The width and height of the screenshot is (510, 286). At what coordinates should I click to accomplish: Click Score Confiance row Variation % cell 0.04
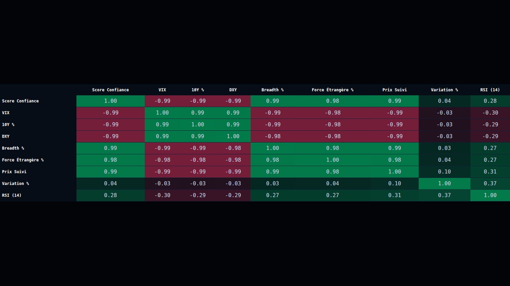click(x=444, y=101)
